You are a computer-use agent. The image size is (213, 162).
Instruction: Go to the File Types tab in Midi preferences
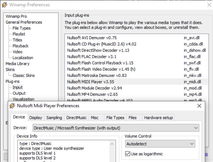115,117
